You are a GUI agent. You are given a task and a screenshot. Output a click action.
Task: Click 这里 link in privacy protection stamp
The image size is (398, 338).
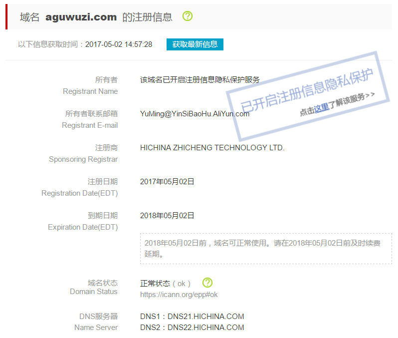coord(322,108)
